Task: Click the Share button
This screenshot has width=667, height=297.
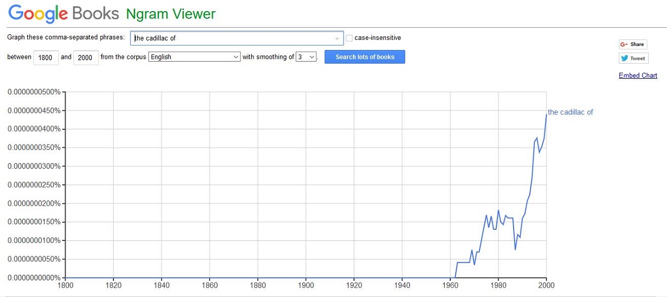Action: (633, 44)
